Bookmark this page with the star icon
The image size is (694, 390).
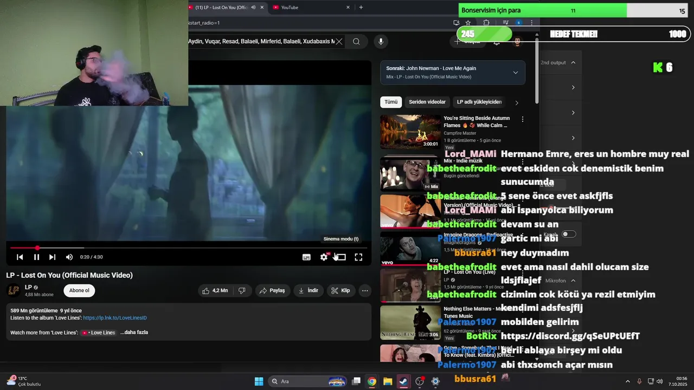(468, 23)
